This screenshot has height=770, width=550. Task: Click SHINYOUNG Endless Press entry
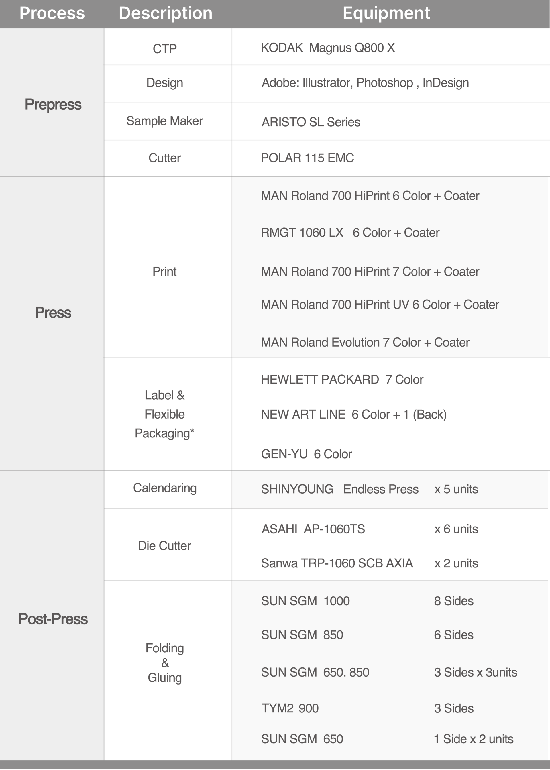click(x=340, y=489)
